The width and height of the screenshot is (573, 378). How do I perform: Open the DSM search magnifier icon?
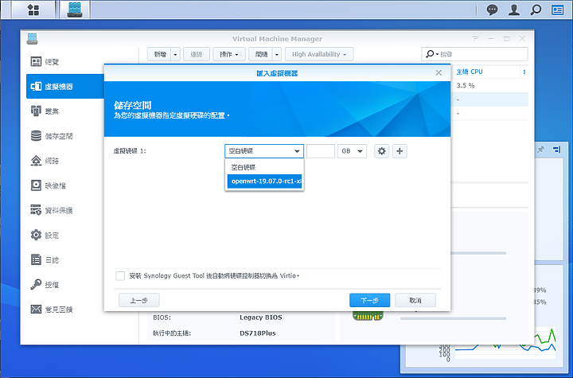pyautogui.click(x=536, y=10)
